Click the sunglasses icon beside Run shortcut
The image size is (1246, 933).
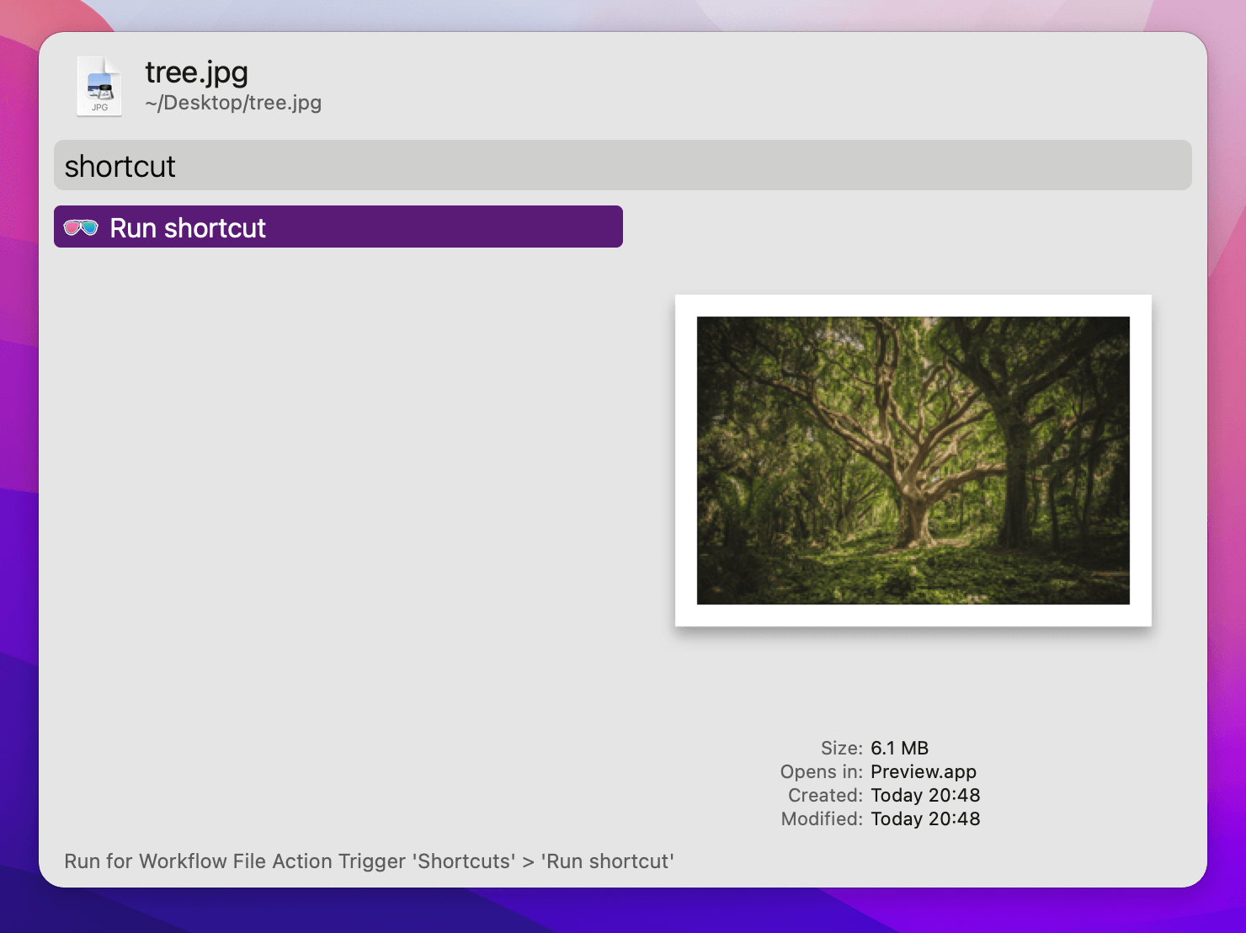coord(81,227)
